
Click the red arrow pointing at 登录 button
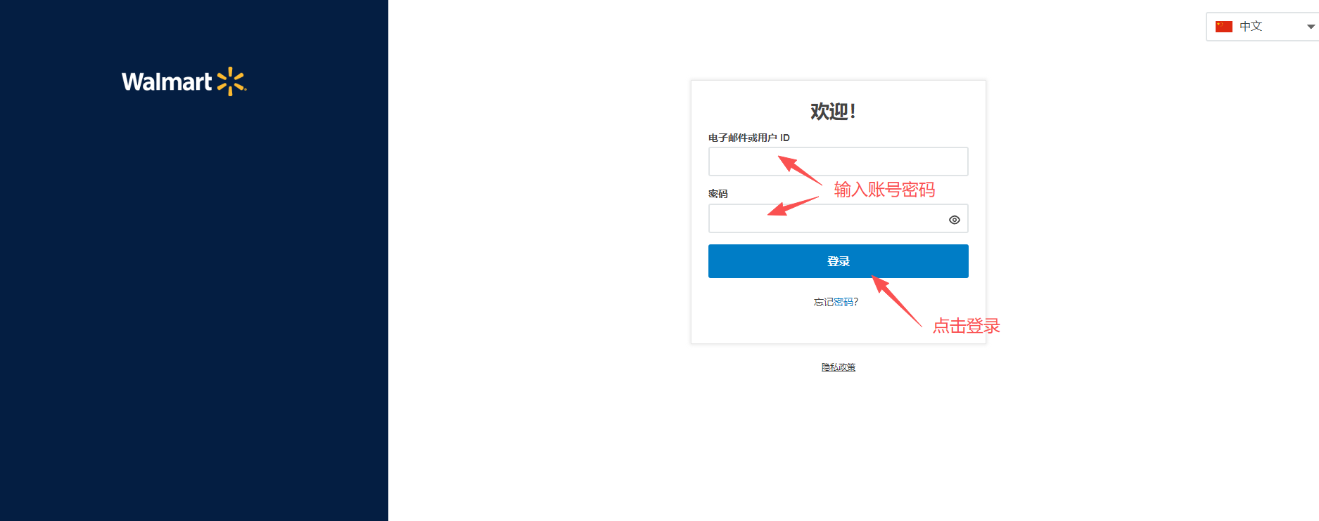coord(896,301)
